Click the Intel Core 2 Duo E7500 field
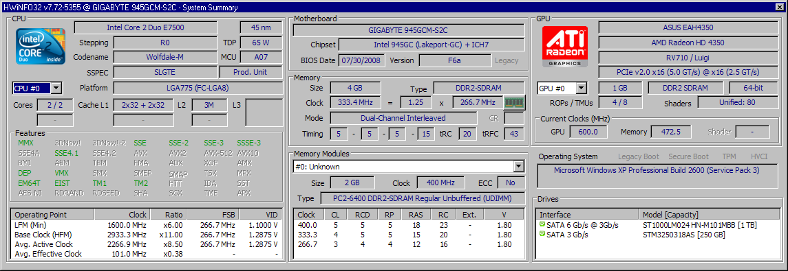The image size is (788, 271). pyautogui.click(x=146, y=27)
